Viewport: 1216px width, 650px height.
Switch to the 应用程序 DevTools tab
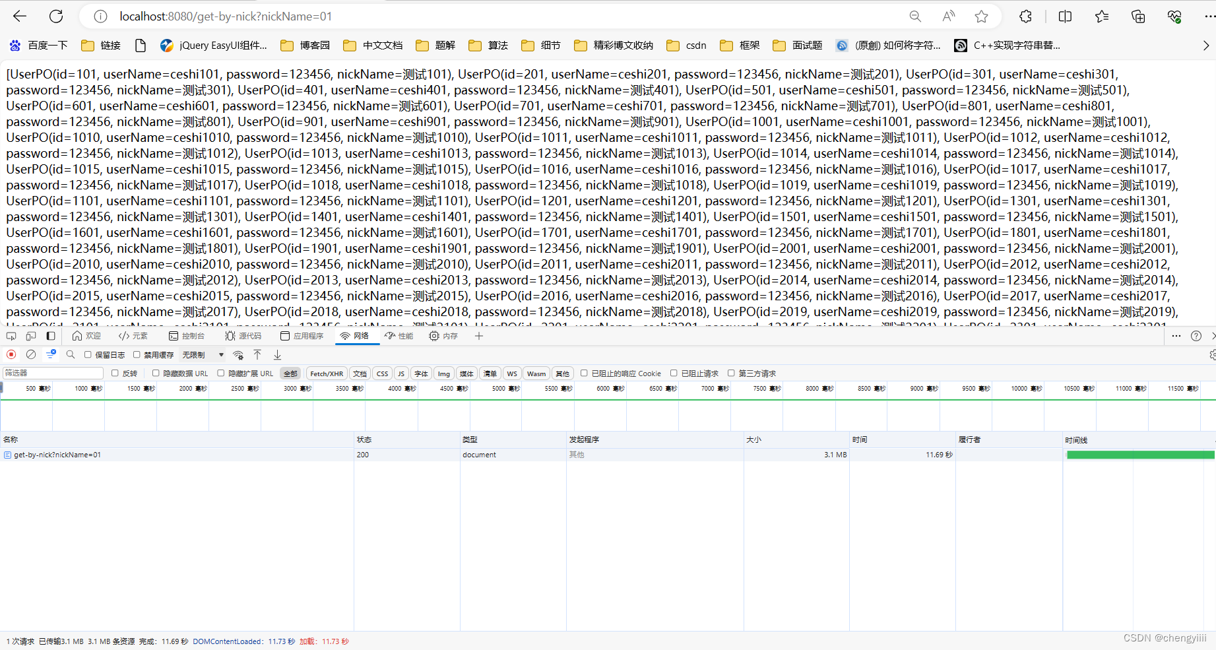pos(302,336)
